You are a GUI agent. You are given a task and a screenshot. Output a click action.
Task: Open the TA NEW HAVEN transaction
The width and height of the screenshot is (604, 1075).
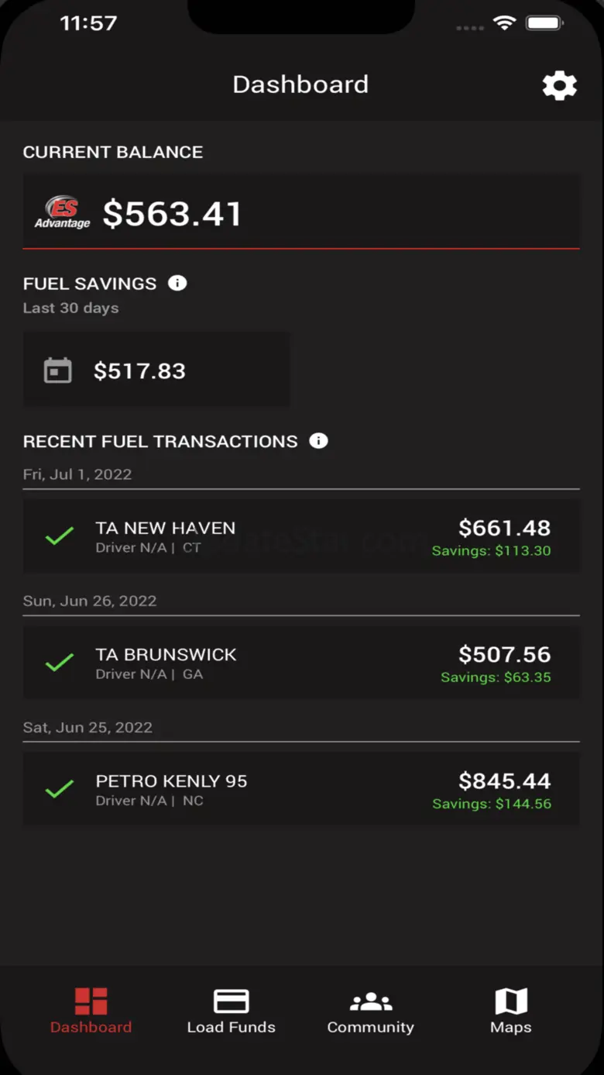tap(165, 529)
